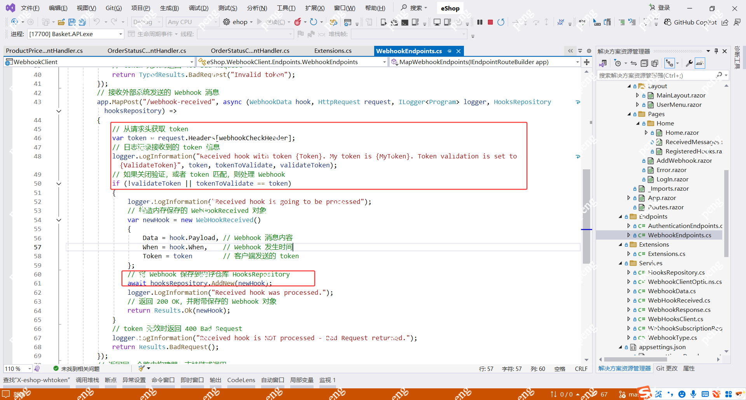
Task: Open the 文件(F) menu
Action: point(30,8)
